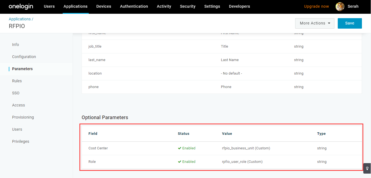Open the lightbulb help widget
Image resolution: width=371 pixels, height=178 pixels.
367,168
